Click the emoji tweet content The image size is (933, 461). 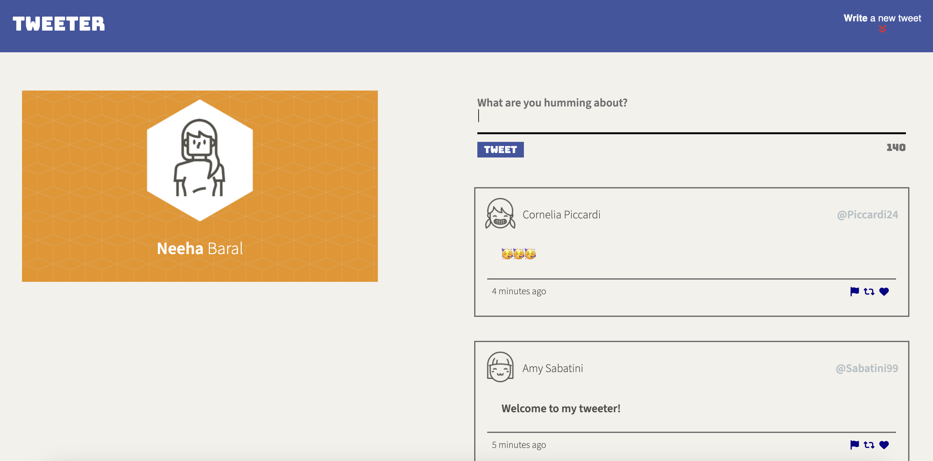(x=518, y=254)
